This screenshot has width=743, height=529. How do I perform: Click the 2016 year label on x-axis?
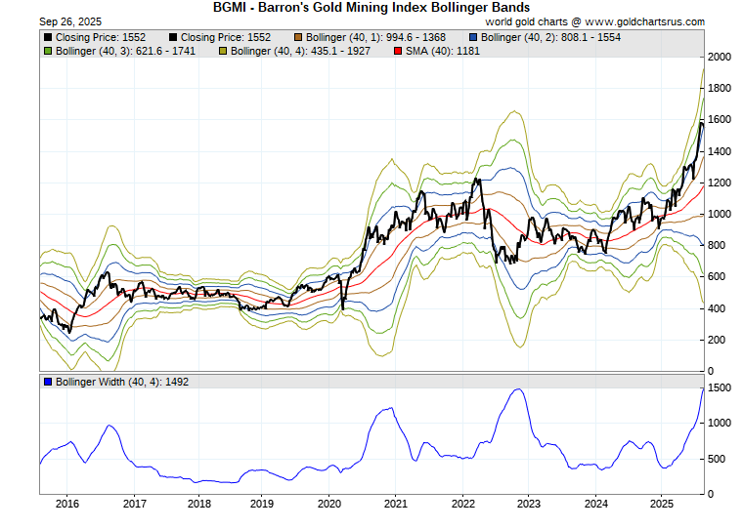[x=67, y=504]
